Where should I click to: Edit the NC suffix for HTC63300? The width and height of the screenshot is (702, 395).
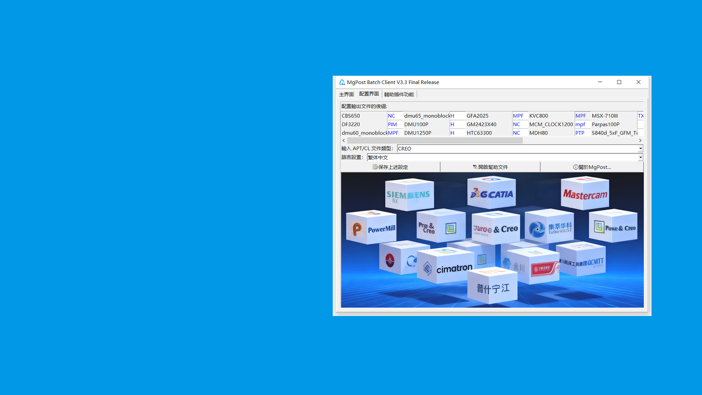[x=520, y=133]
